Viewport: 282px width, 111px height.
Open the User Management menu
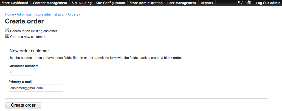[182, 3]
